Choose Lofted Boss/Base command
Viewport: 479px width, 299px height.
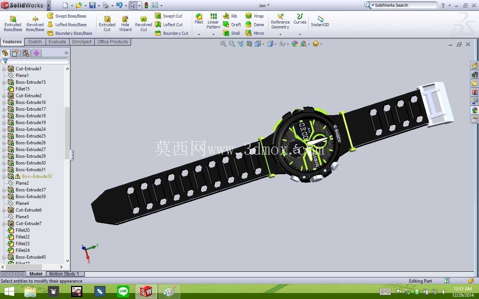pyautogui.click(x=67, y=25)
